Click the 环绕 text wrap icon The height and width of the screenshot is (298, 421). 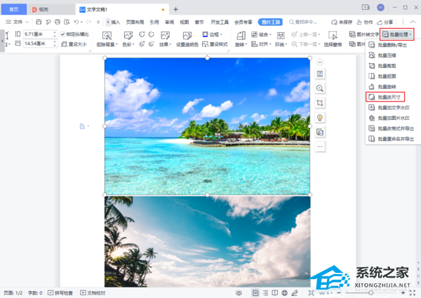281,35
